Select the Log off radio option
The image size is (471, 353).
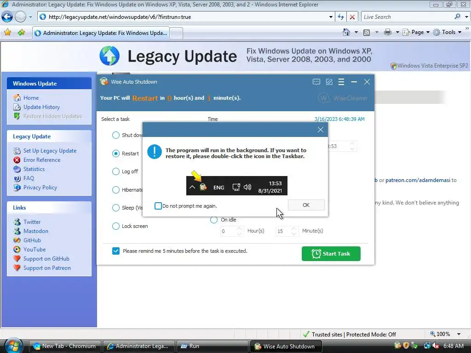click(115, 171)
